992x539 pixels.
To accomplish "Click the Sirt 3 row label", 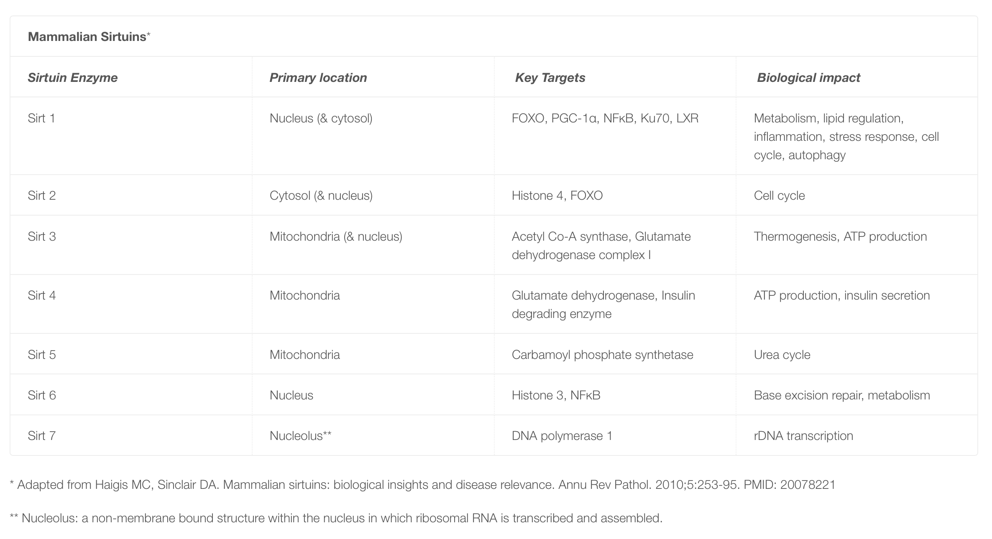I will (x=42, y=236).
